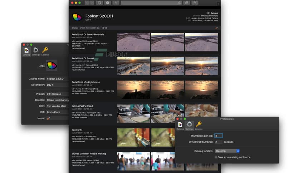Open second Bee Farm thumbnail

tap(163, 137)
